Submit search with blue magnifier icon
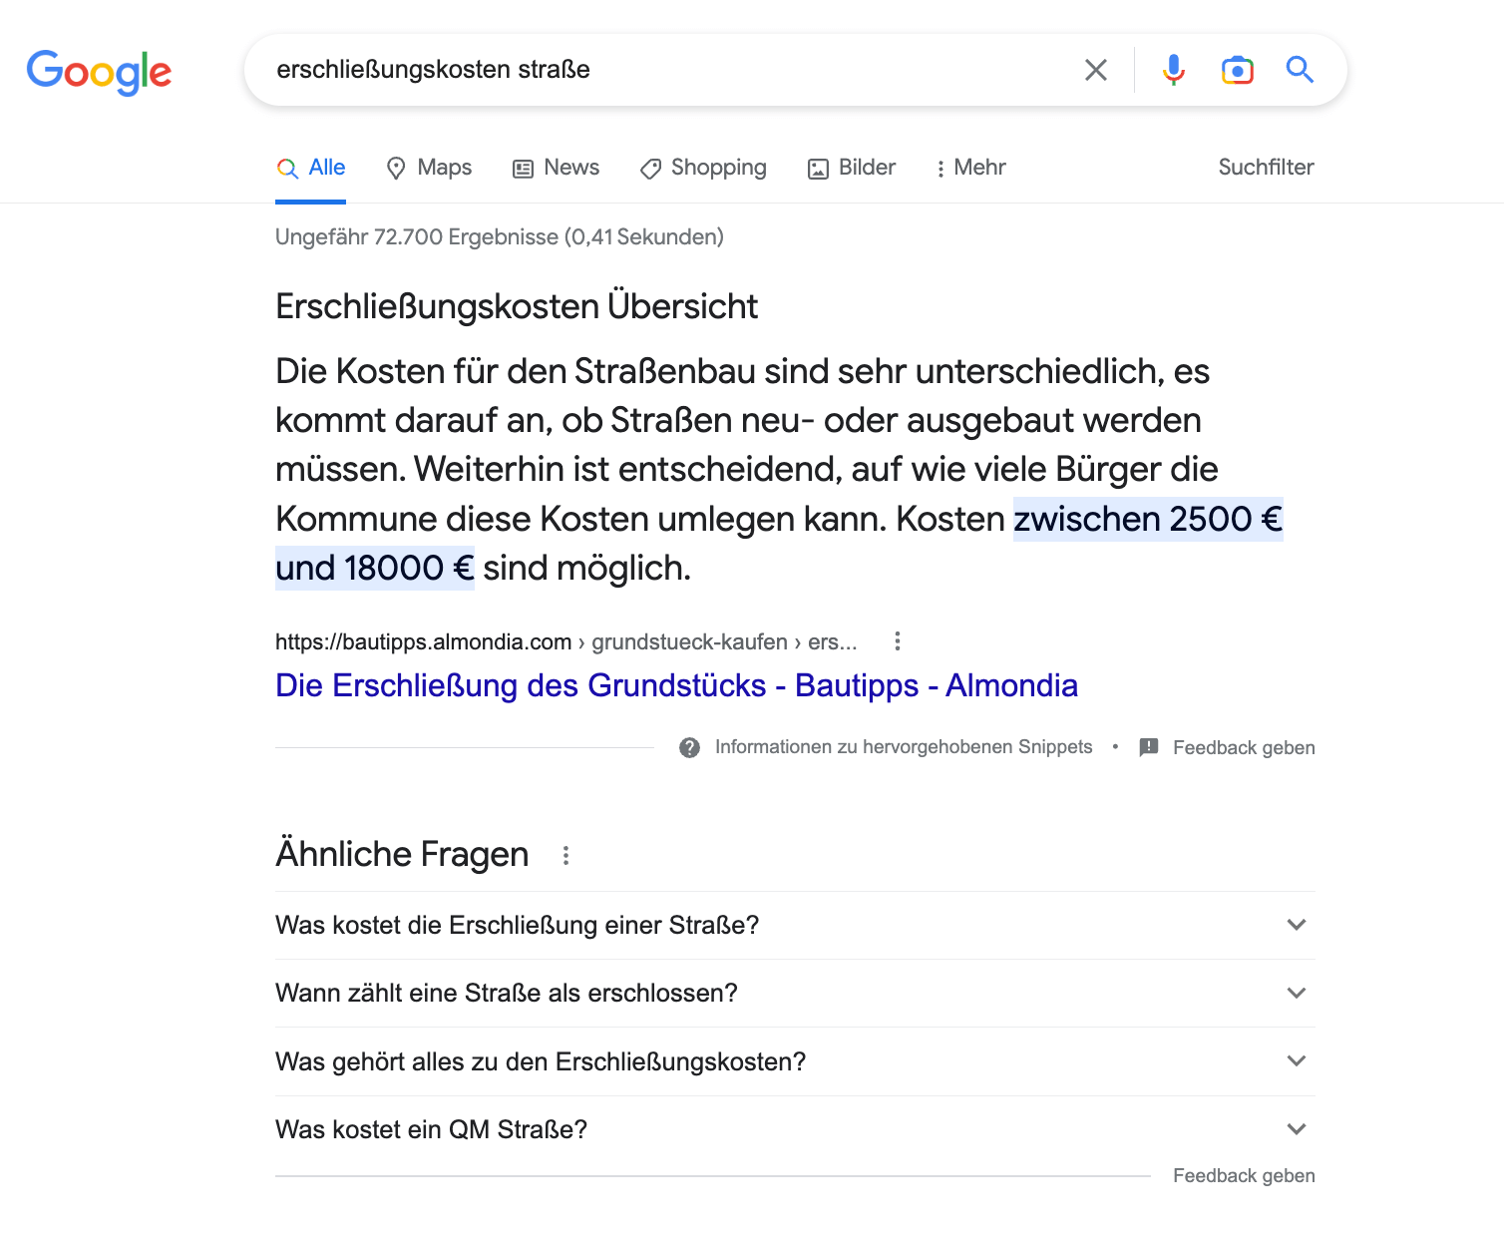This screenshot has width=1504, height=1251. 1300,69
